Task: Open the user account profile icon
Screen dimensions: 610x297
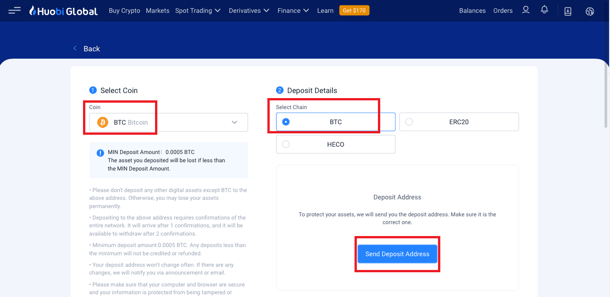Action: [526, 10]
